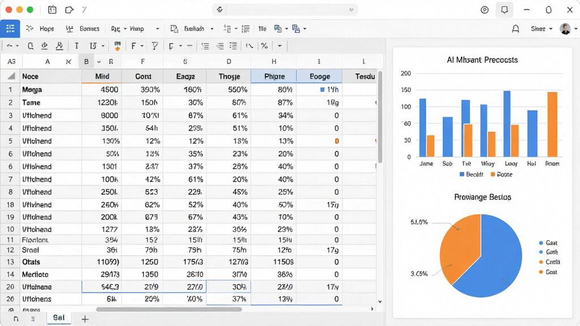The width and height of the screenshot is (580, 326).
Task: Select the bulleted list icon in ribbon
Action: (246, 29)
